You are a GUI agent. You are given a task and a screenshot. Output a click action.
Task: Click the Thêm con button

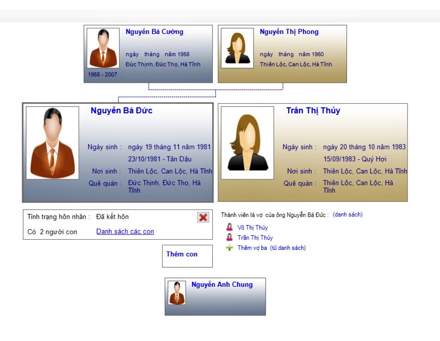[x=187, y=256]
